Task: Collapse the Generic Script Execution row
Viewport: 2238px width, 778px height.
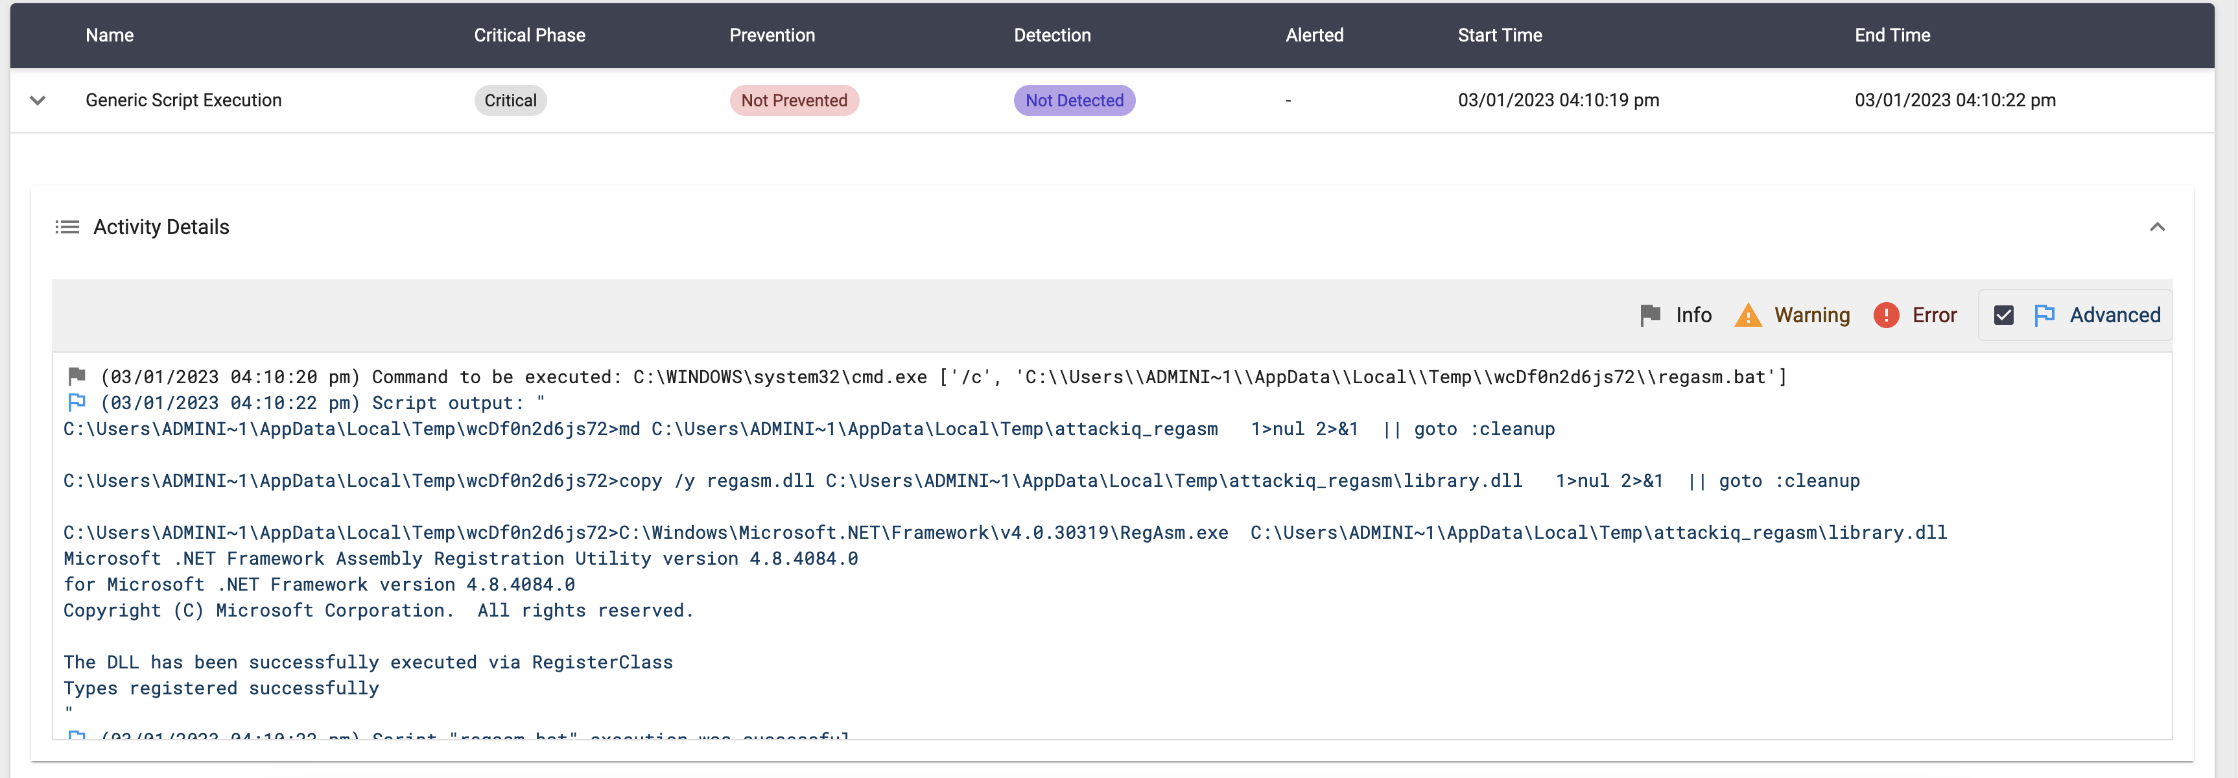Action: tap(38, 100)
